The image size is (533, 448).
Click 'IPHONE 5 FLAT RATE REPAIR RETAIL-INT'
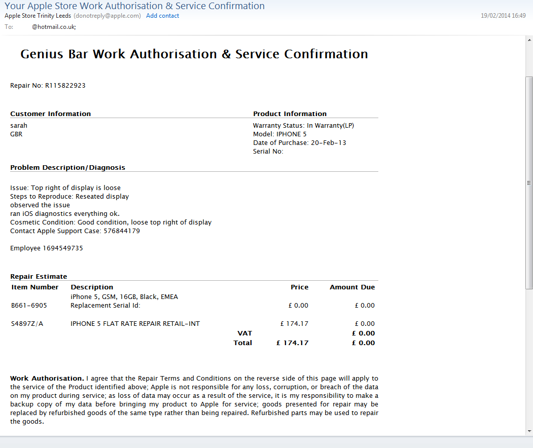(135, 324)
